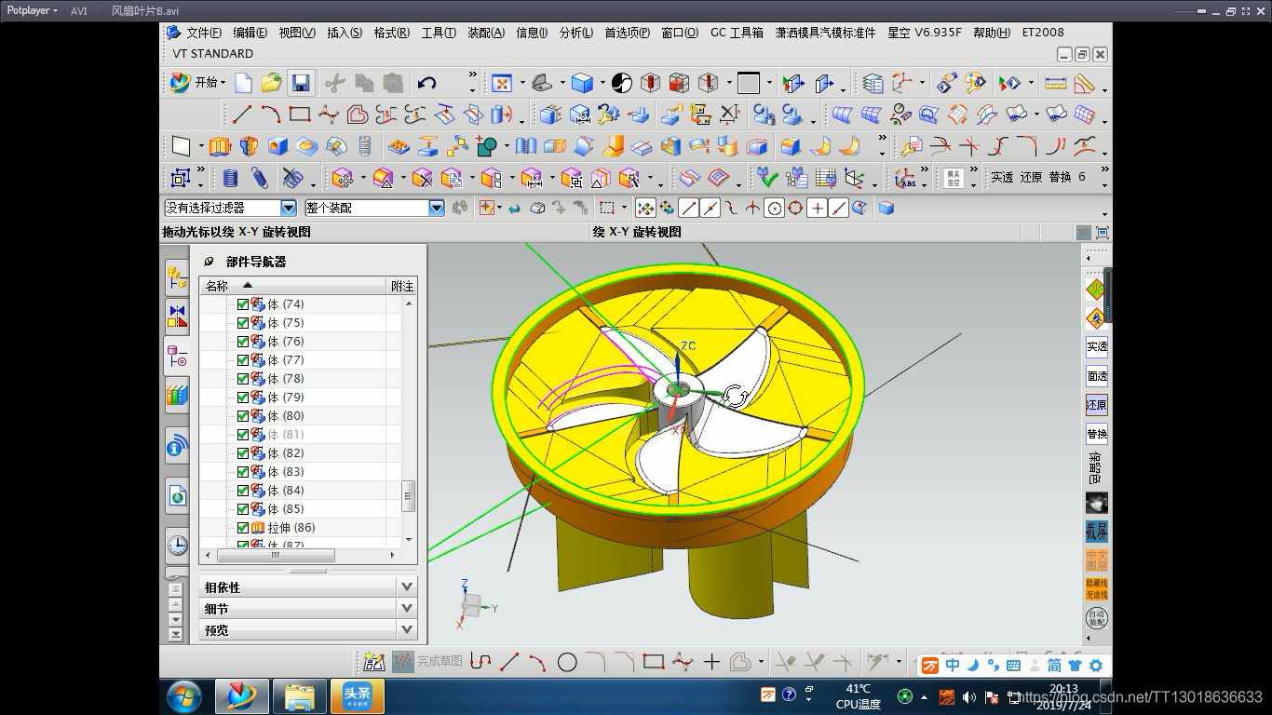Viewport: 1272px width, 715px height.
Task: Click the Measure Distance ruler icon
Action: tap(1055, 84)
